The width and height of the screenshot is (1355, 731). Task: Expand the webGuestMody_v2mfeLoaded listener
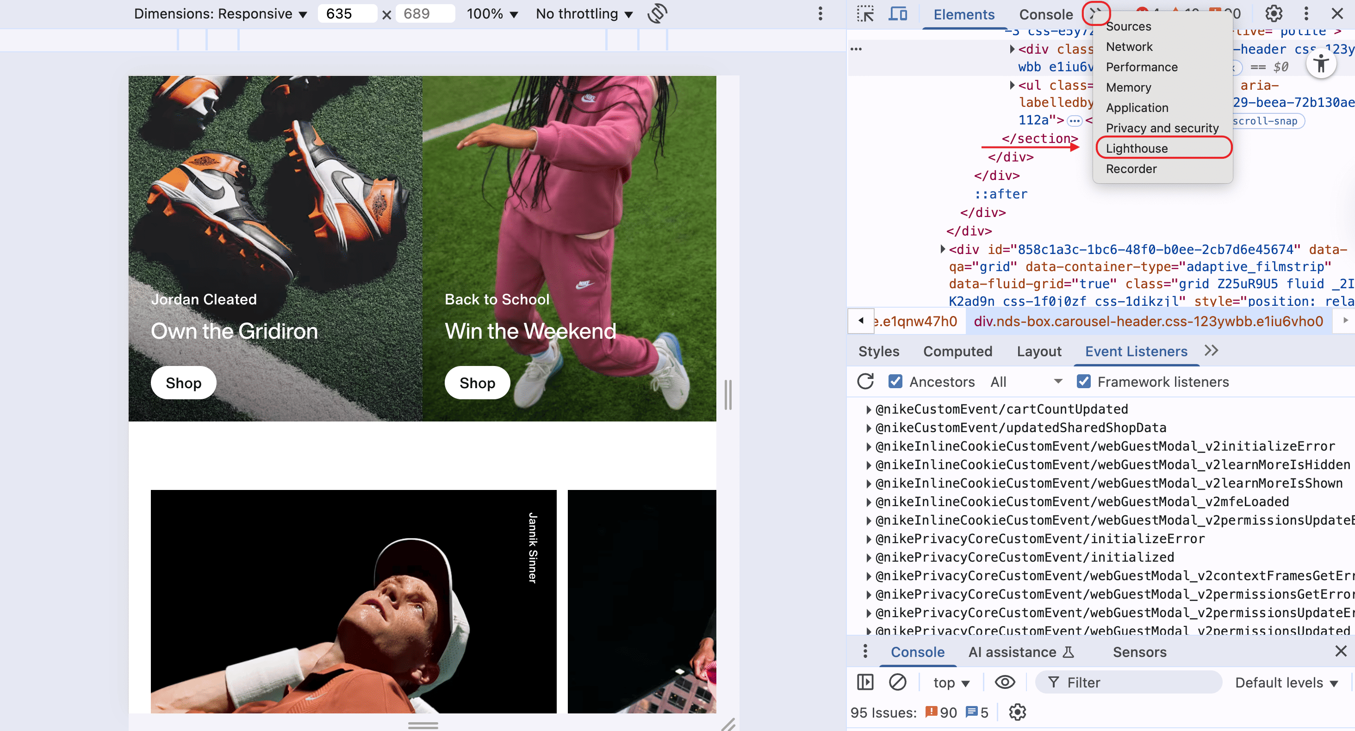tap(868, 502)
